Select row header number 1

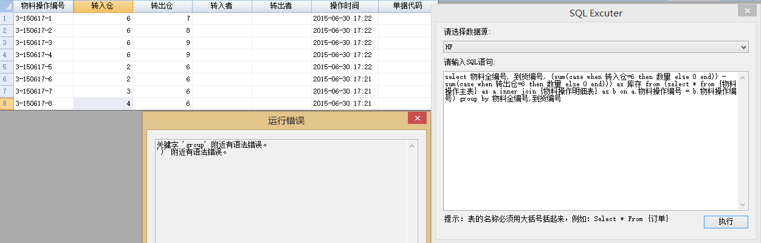pyautogui.click(x=6, y=18)
